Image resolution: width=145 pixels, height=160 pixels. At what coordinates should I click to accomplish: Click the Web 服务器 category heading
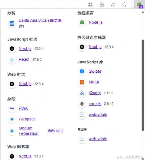coord(18,147)
